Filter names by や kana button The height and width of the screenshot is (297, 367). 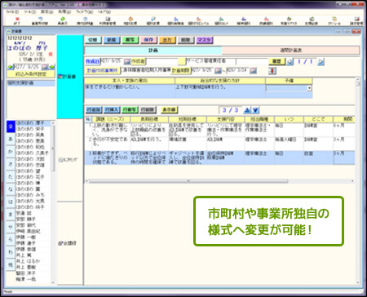coord(11,227)
